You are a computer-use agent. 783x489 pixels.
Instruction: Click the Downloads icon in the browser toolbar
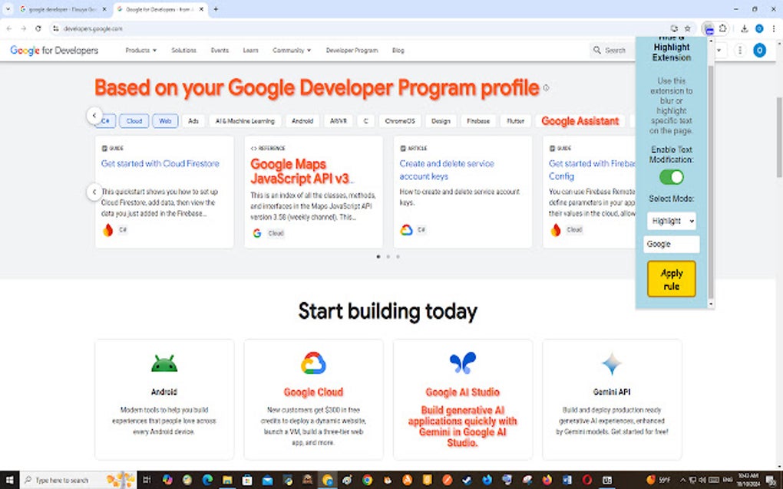click(745, 28)
